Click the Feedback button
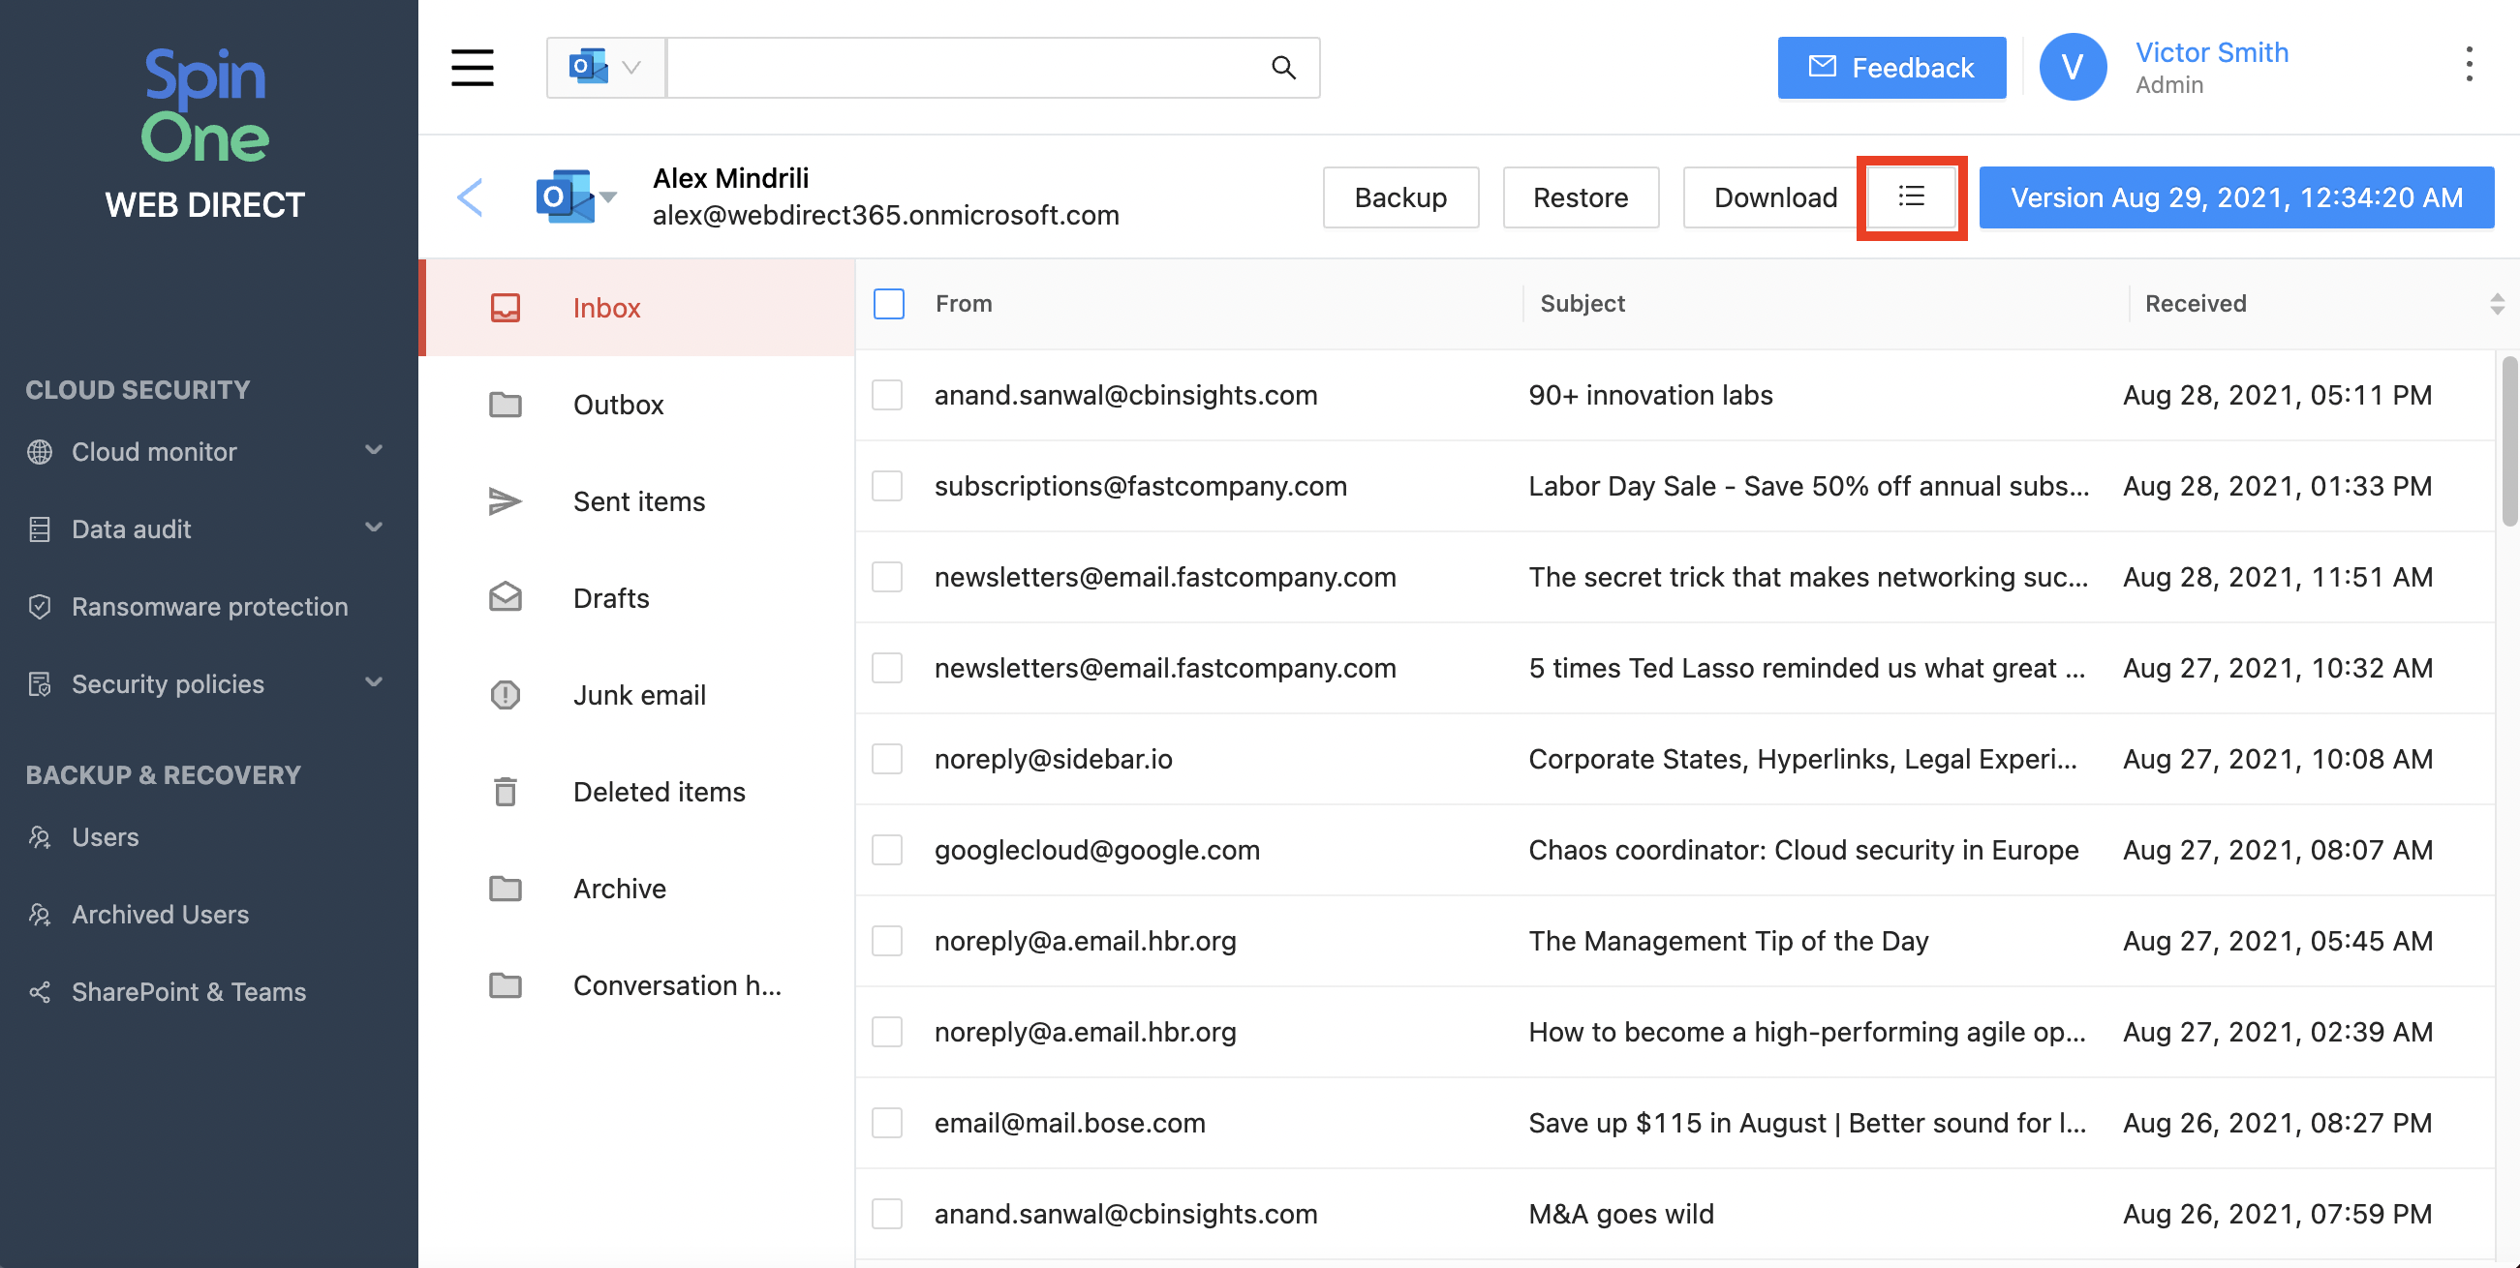2520x1268 pixels. [x=1890, y=68]
